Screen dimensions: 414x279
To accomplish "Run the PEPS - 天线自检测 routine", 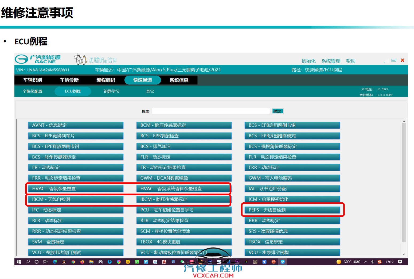I will (x=292, y=210).
